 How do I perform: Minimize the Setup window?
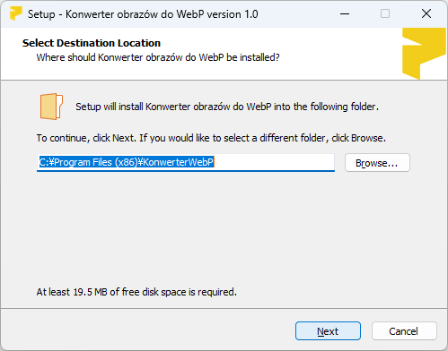coord(345,13)
